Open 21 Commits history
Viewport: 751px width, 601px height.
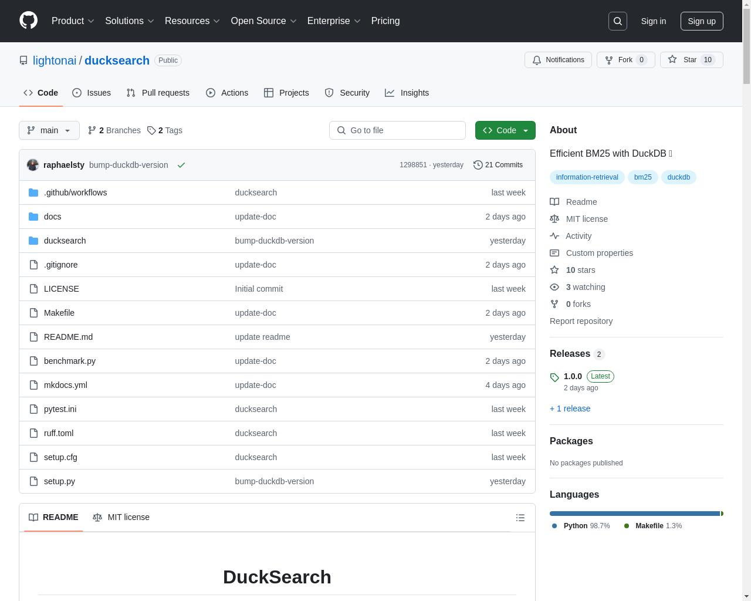[x=498, y=165]
